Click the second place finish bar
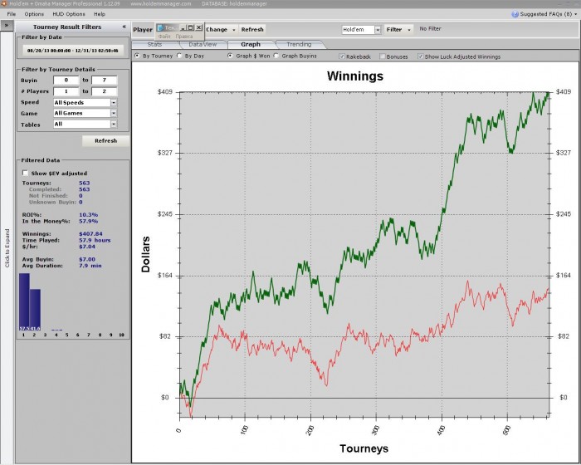This screenshot has width=581, height=465. coord(35,310)
